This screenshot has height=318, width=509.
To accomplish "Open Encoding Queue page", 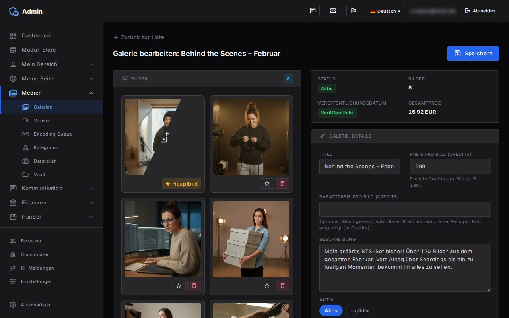I will click(x=52, y=134).
